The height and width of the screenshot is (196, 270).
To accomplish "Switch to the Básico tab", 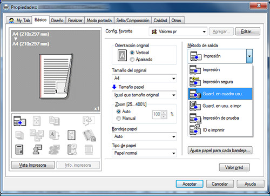I will [x=40, y=19].
